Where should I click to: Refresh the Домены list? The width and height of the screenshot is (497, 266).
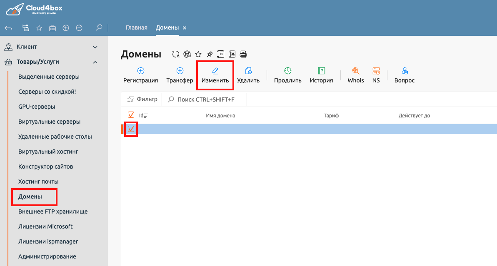(175, 54)
